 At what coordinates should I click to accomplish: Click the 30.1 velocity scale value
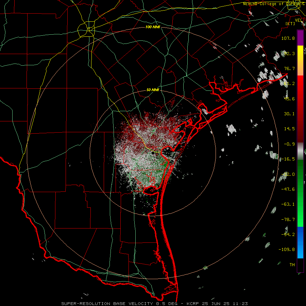click(x=289, y=114)
